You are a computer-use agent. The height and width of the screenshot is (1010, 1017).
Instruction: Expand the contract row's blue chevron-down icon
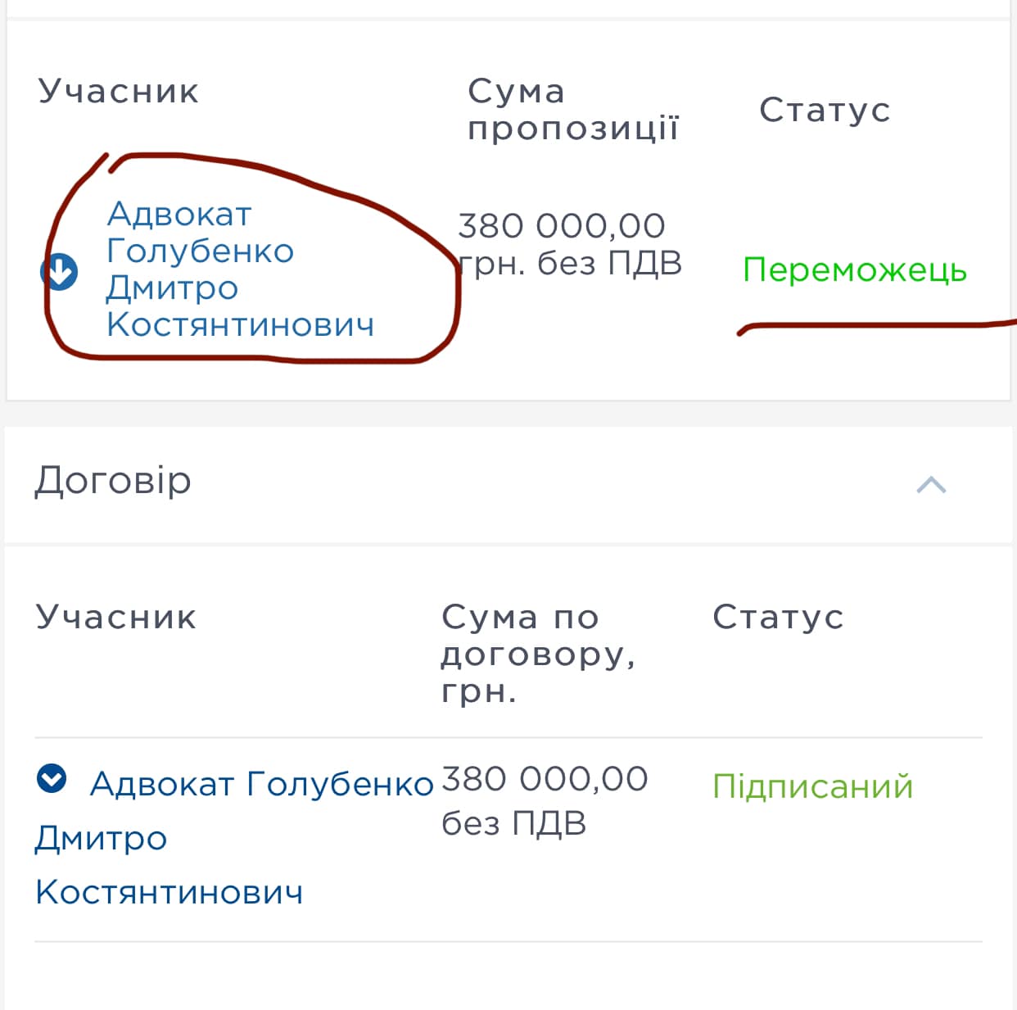click(x=52, y=778)
